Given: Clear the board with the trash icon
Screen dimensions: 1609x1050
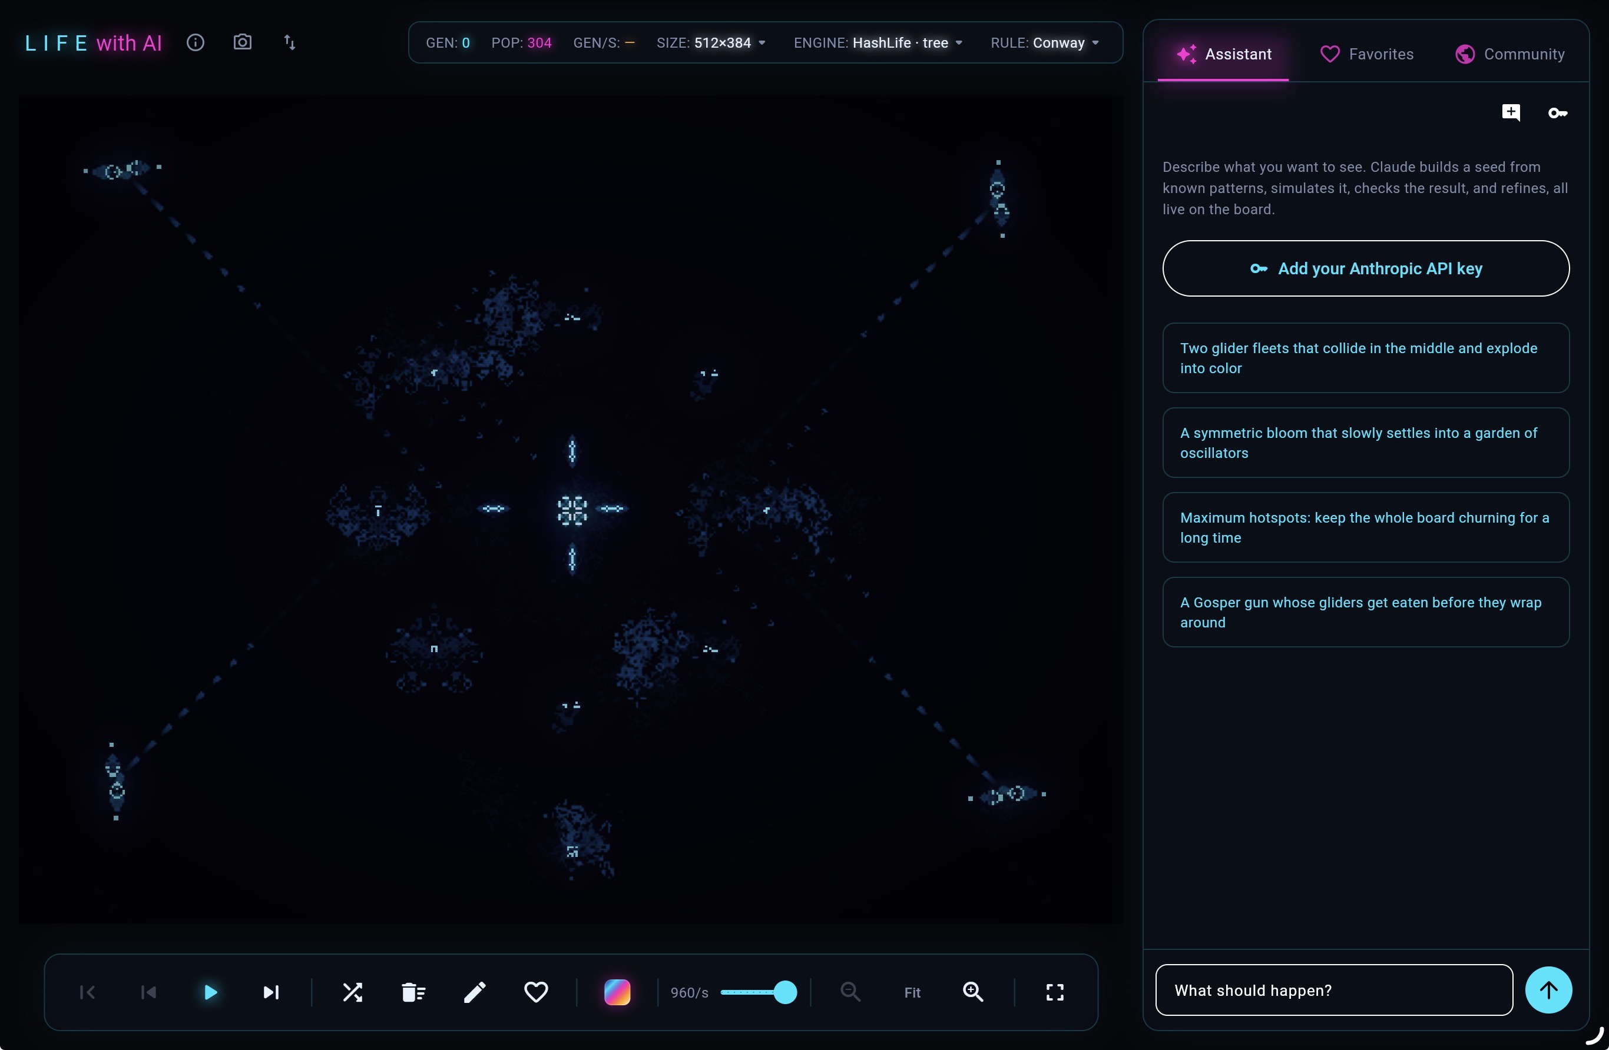Looking at the screenshot, I should tap(413, 992).
